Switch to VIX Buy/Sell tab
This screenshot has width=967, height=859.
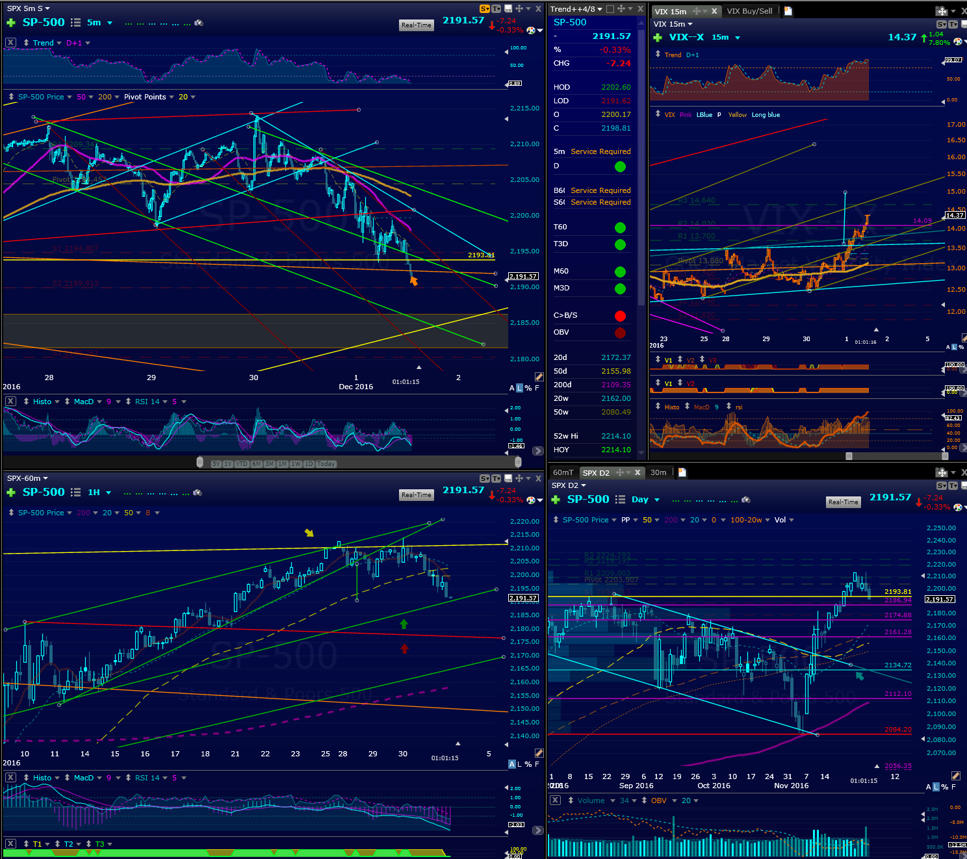(x=749, y=11)
